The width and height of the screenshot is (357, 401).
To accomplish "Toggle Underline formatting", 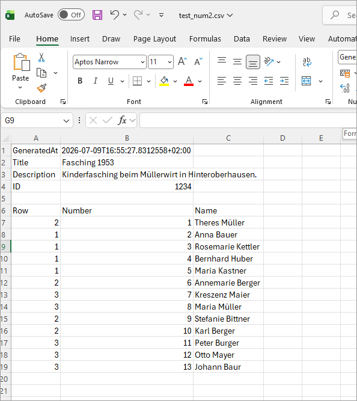I will coord(111,81).
